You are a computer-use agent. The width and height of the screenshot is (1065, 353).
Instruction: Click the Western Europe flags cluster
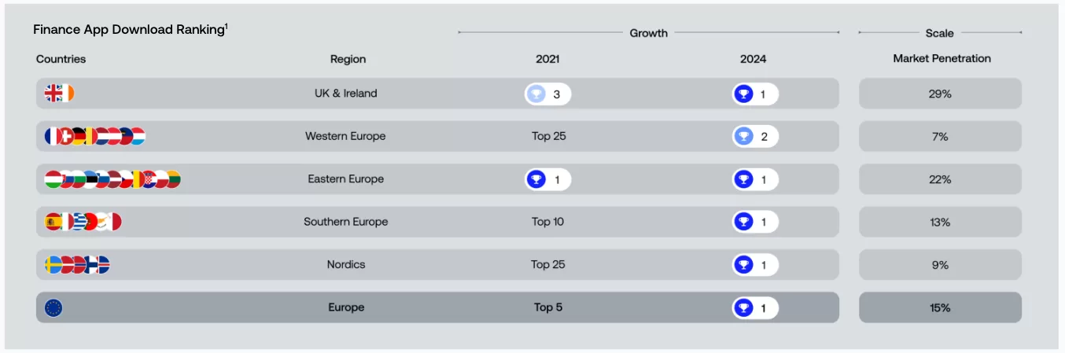pyautogui.click(x=95, y=136)
